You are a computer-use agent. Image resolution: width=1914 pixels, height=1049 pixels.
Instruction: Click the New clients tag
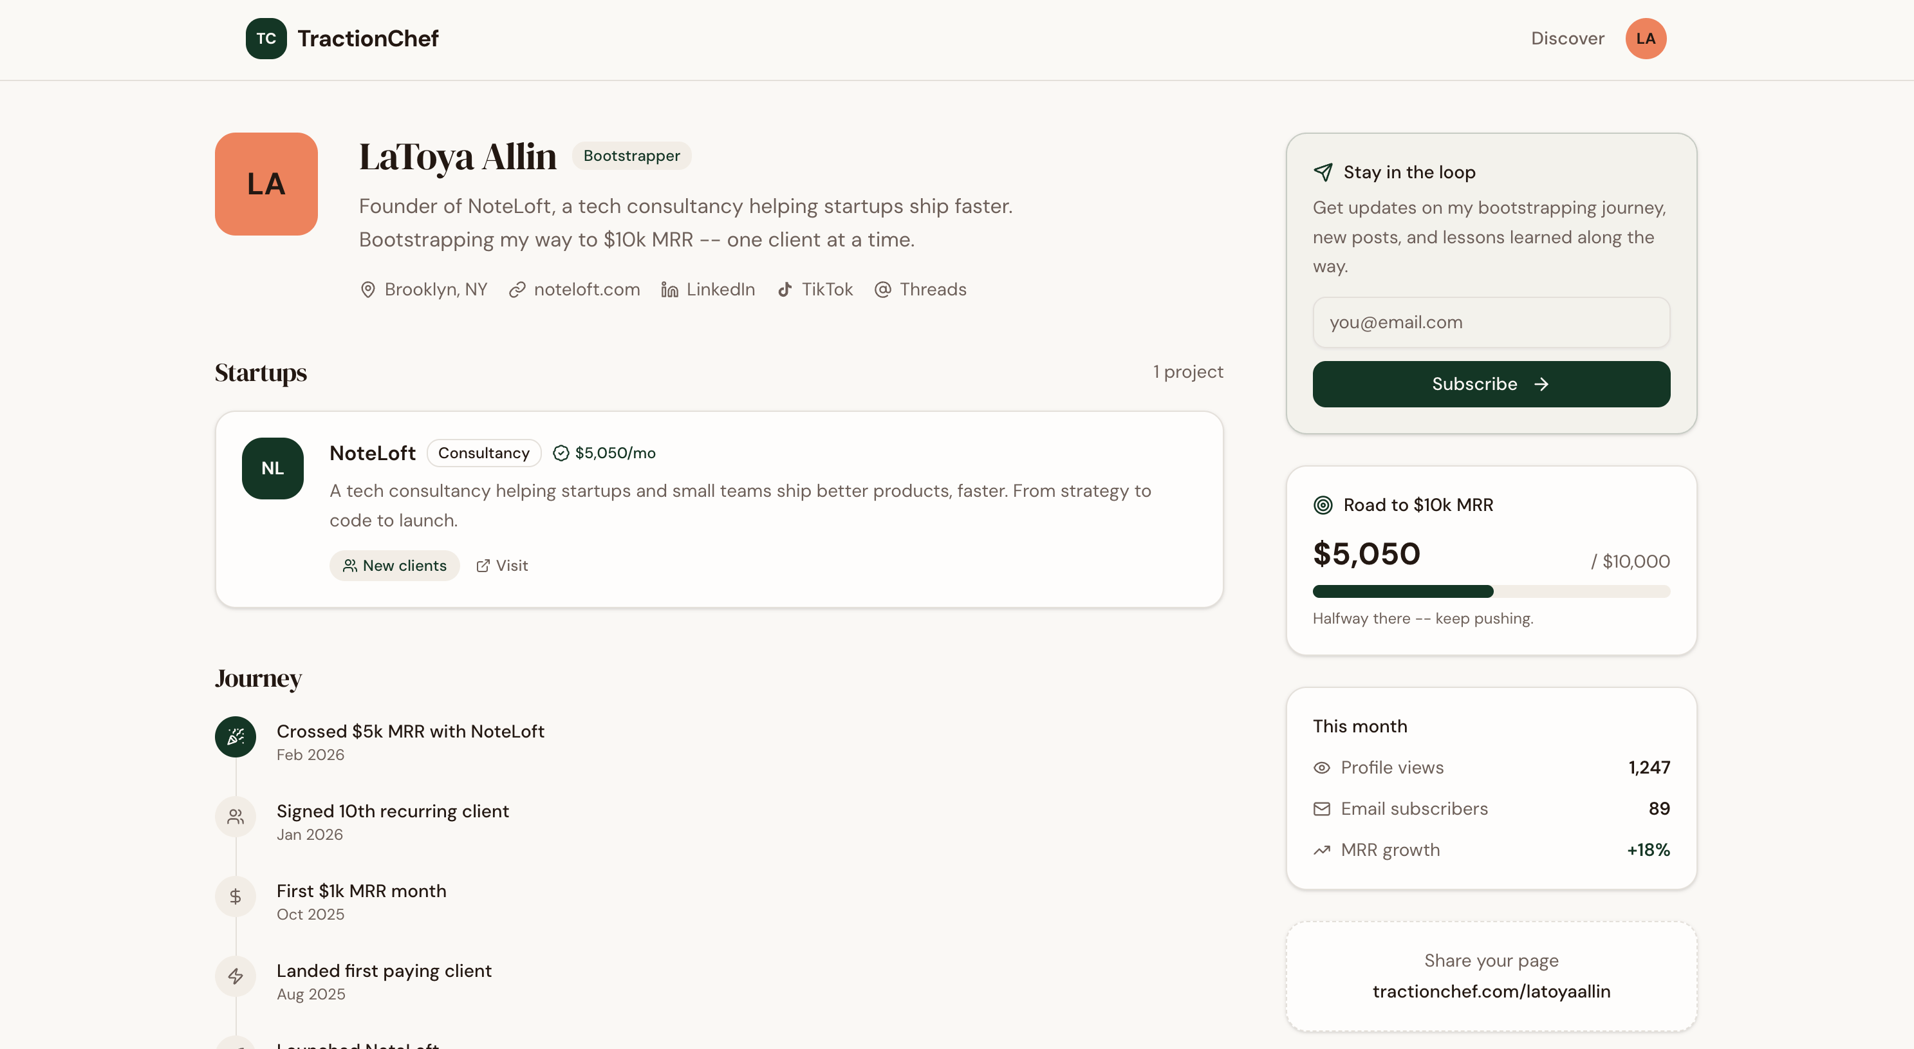click(395, 565)
